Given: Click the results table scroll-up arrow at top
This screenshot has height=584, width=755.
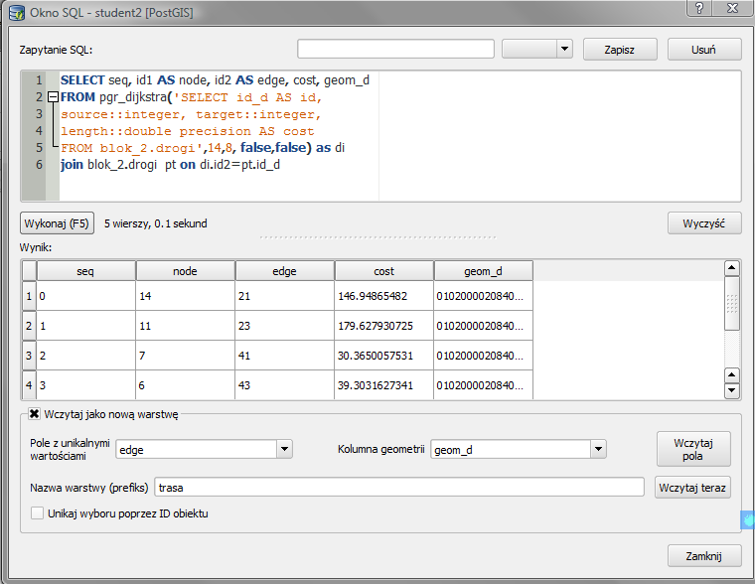Looking at the screenshot, I should pyautogui.click(x=732, y=268).
